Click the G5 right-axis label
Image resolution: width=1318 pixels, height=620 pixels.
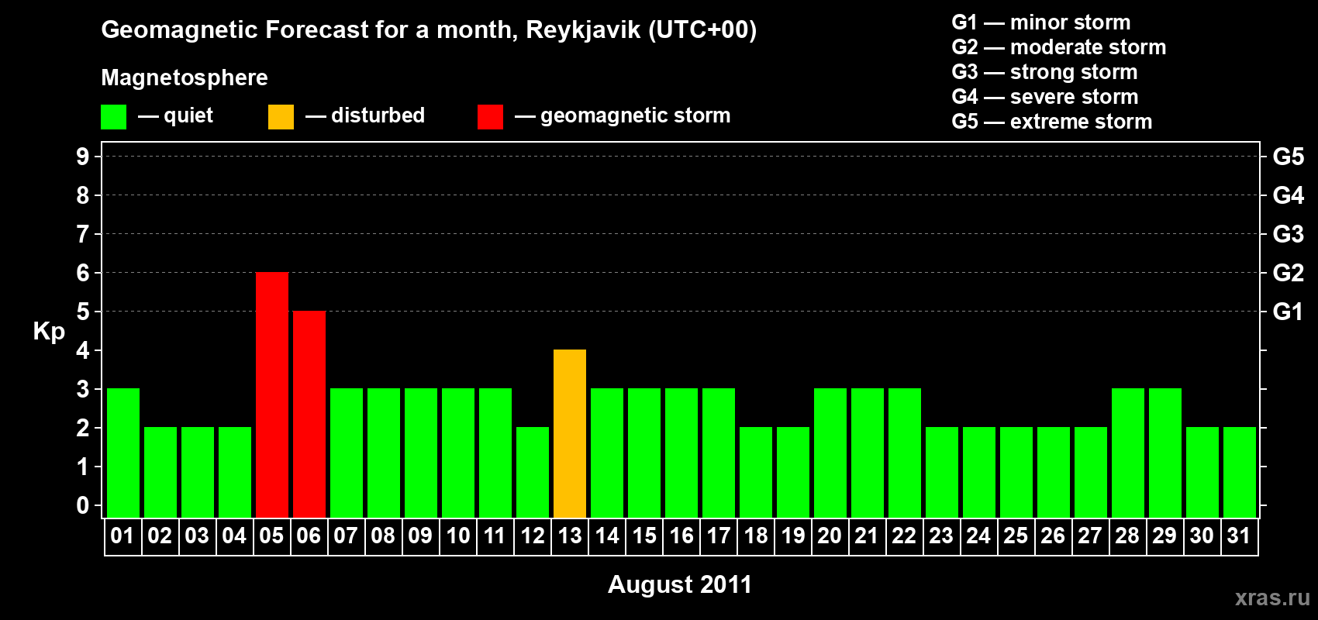pos(1289,157)
